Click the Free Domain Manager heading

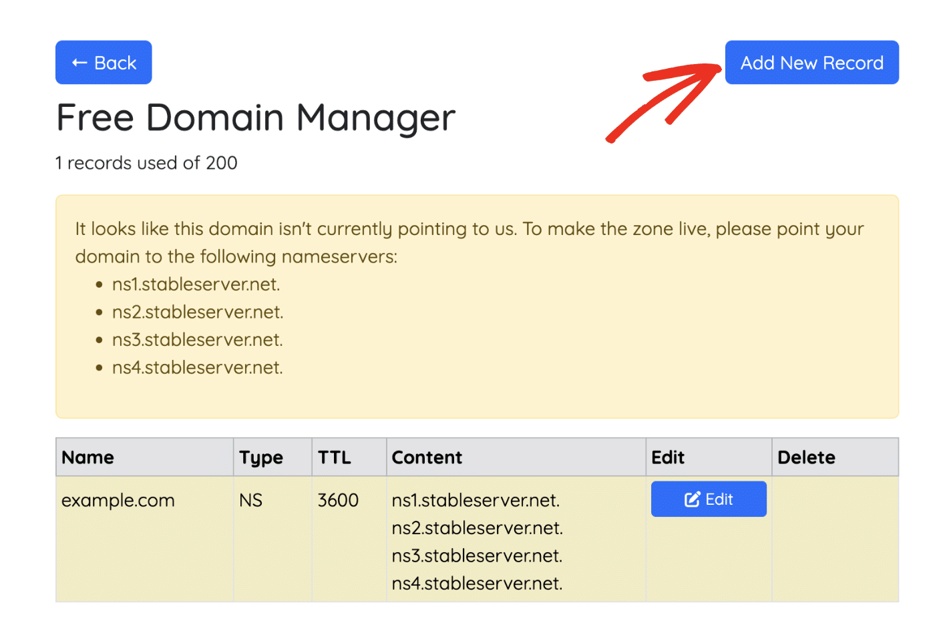(x=255, y=118)
